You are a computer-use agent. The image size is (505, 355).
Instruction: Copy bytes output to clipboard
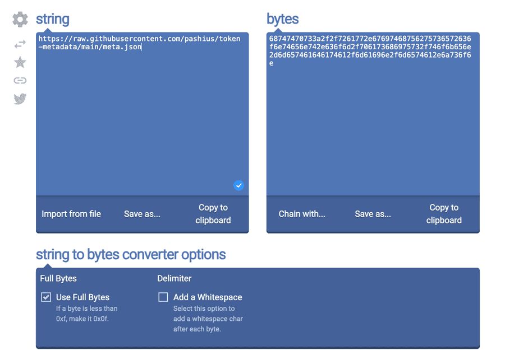click(x=444, y=214)
